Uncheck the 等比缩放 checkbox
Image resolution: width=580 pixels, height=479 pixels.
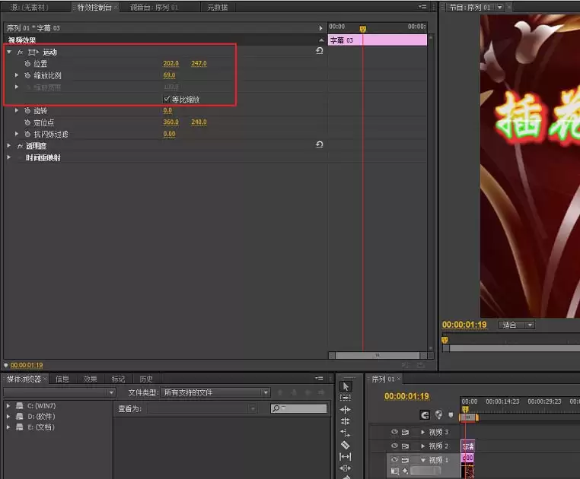[167, 99]
